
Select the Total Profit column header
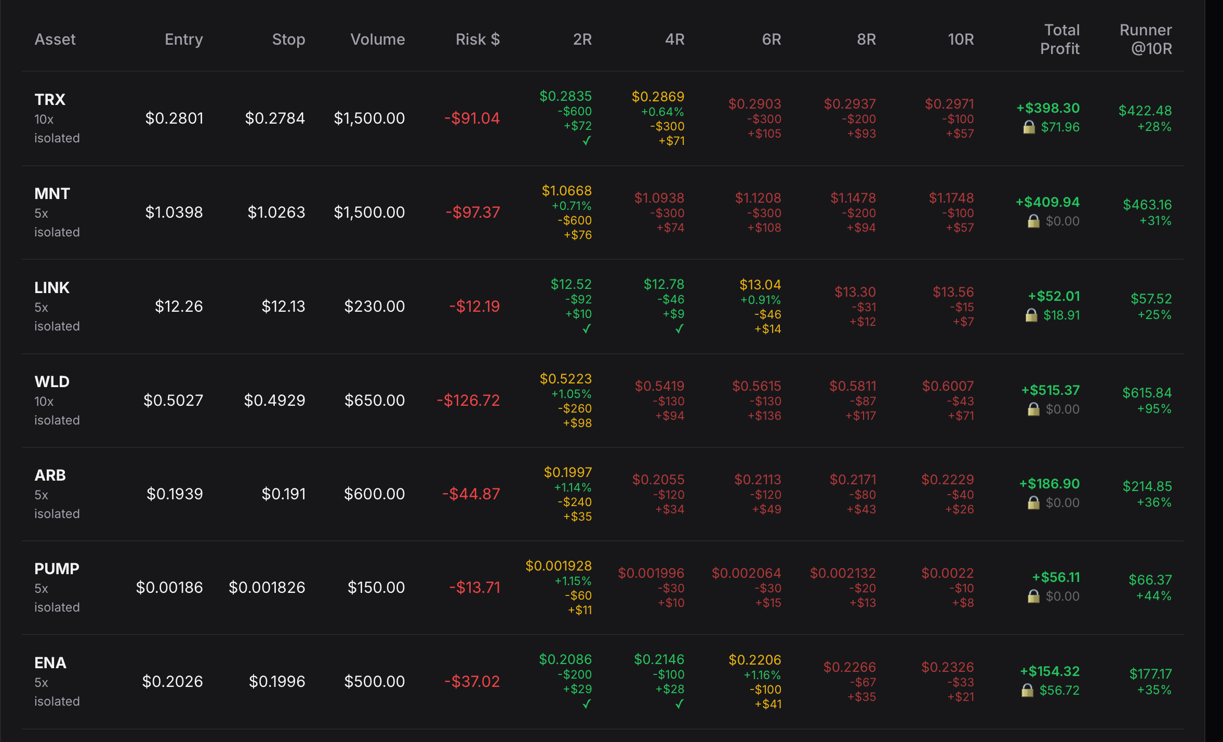pyautogui.click(x=1059, y=39)
